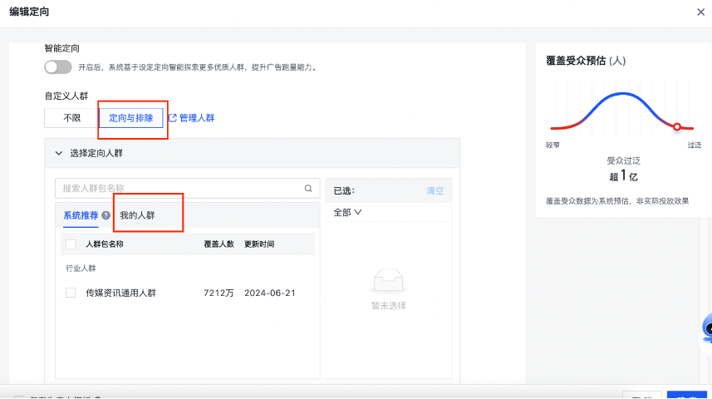Click 清空 to clear selected audiences
Image resolution: width=712 pixels, height=399 pixels.
tap(435, 191)
